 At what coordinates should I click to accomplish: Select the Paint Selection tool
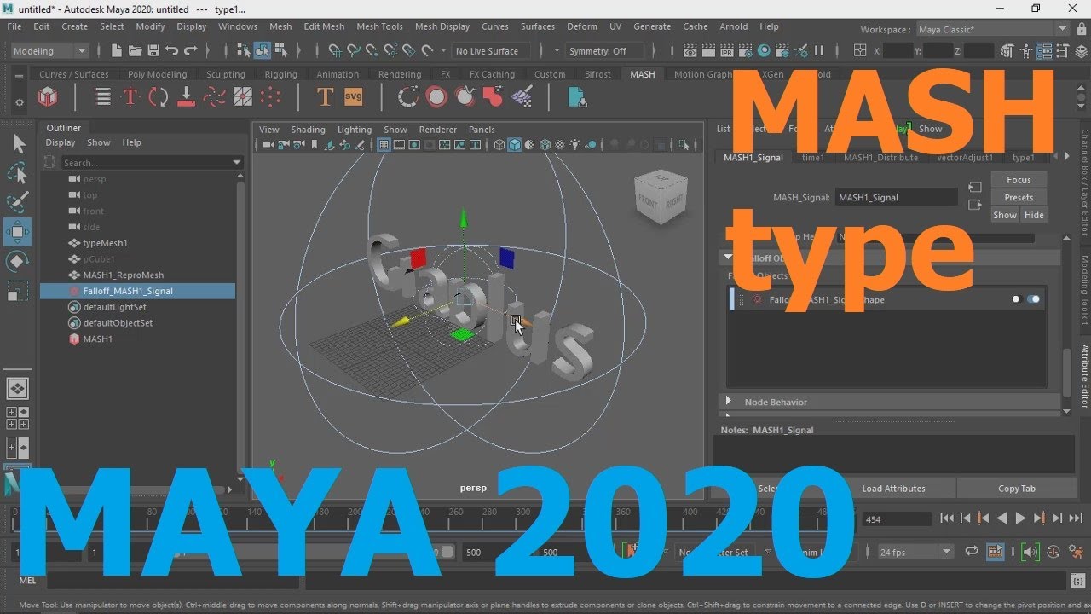click(x=18, y=203)
